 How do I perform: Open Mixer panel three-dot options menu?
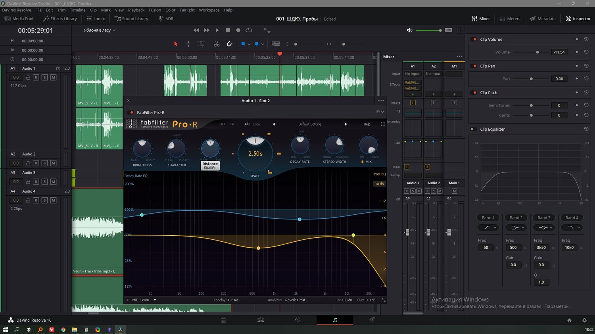pyautogui.click(x=459, y=56)
